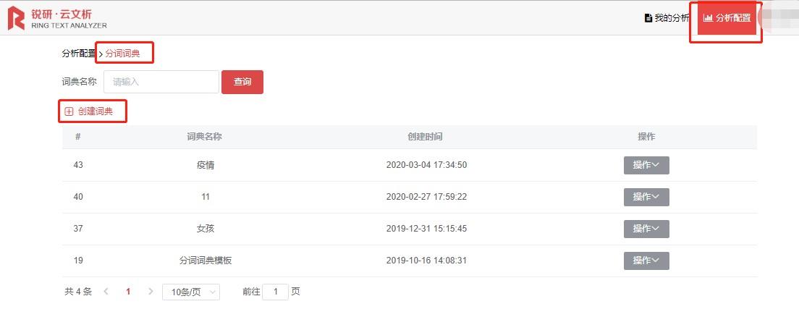This screenshot has width=799, height=317.
Task: Click the 共 4 条 total count text
Action: pos(78,292)
